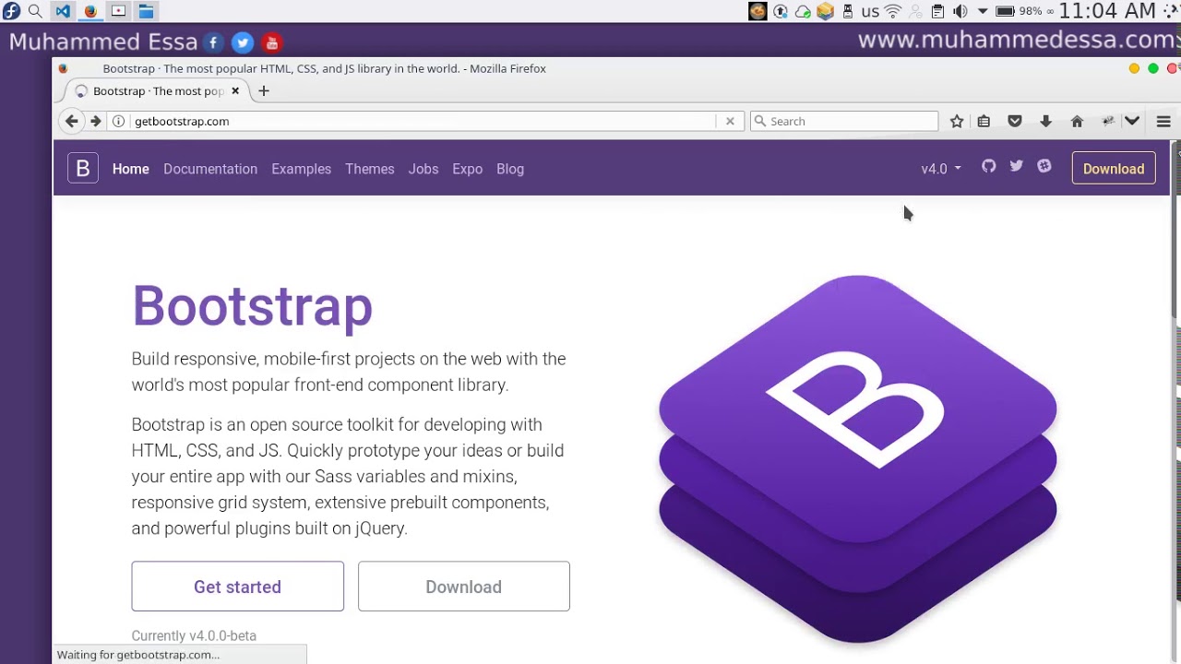
Task: Open Bootstrap's Twitter icon in navbar
Action: 1017,166
